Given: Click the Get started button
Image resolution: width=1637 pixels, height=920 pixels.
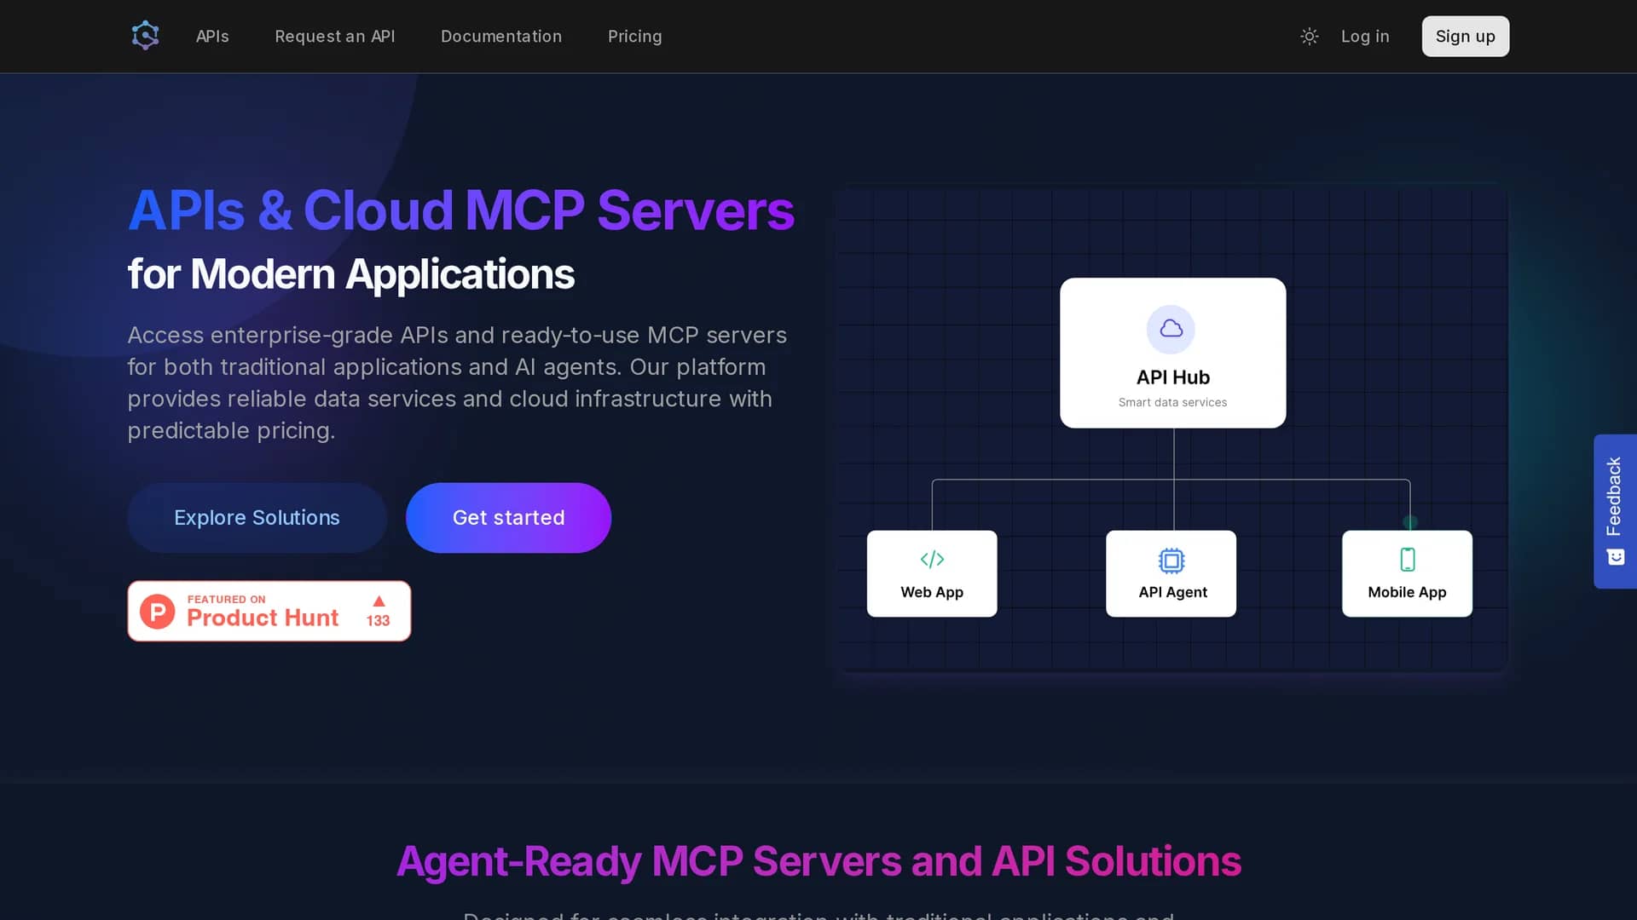Looking at the screenshot, I should (508, 517).
